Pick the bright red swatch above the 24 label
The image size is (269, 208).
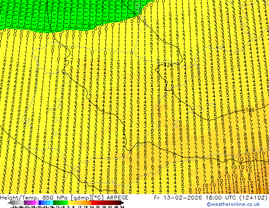[x=92, y=202]
